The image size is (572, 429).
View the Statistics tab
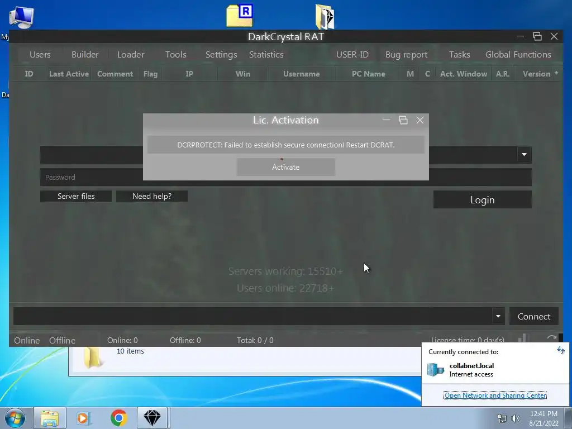pos(266,55)
